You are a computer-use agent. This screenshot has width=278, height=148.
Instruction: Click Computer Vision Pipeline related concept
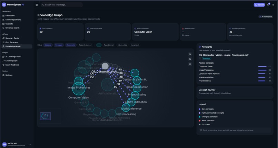pyautogui.click(x=209, y=73)
